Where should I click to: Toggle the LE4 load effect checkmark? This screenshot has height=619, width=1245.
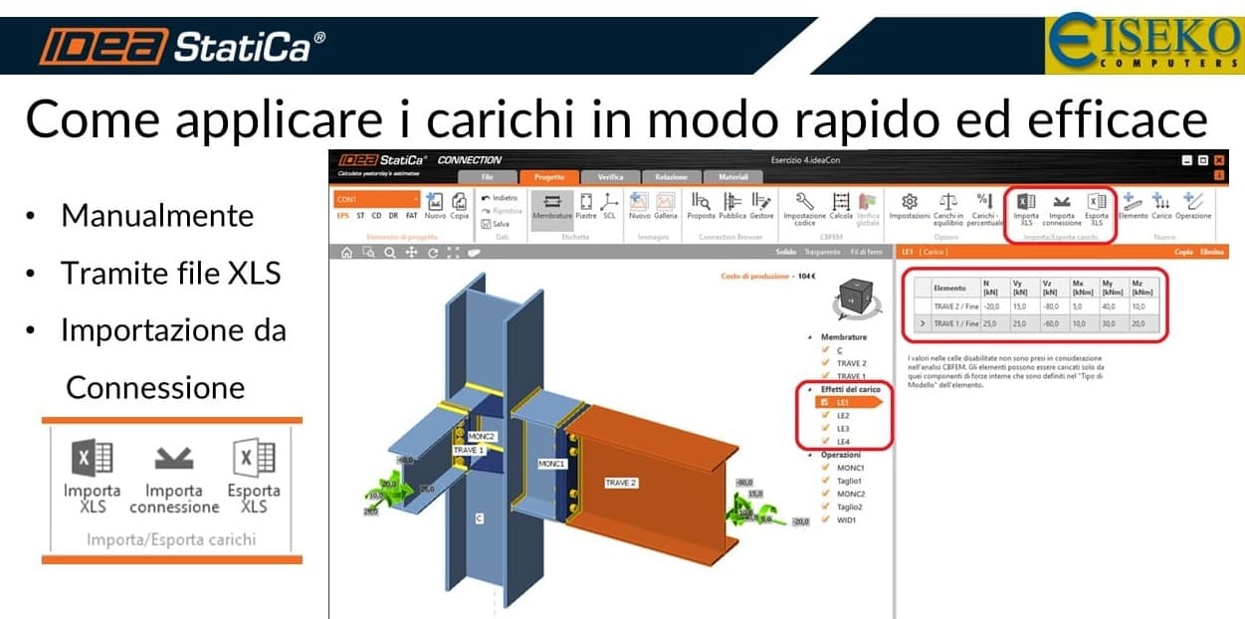(x=824, y=441)
